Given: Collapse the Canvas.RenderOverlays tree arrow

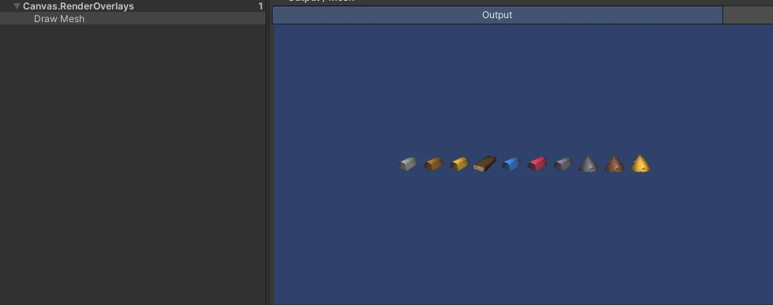Looking at the screenshot, I should (x=17, y=6).
